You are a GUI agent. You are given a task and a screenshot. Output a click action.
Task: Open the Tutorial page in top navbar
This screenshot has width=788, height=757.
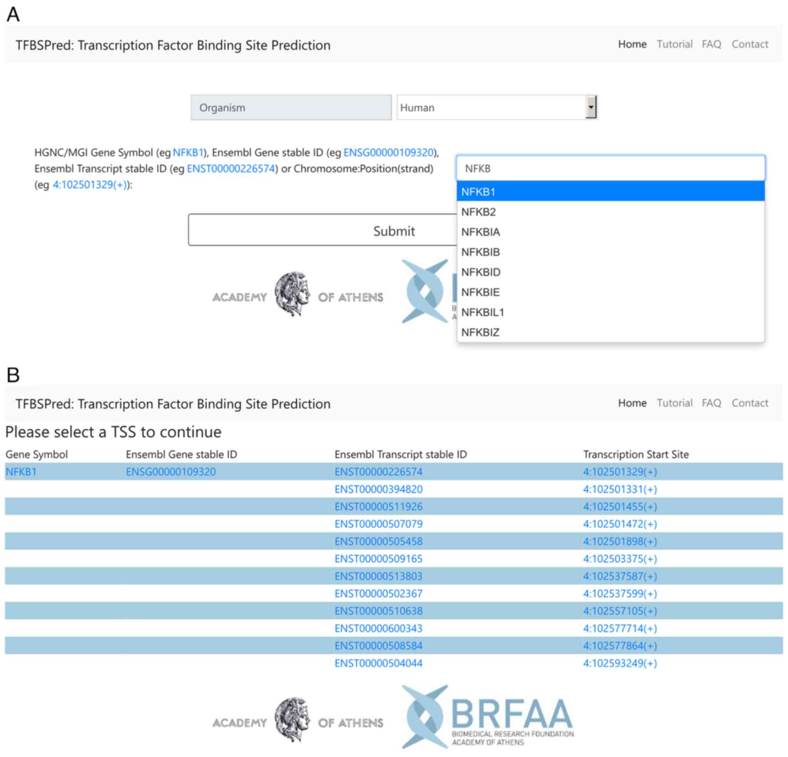click(x=674, y=44)
